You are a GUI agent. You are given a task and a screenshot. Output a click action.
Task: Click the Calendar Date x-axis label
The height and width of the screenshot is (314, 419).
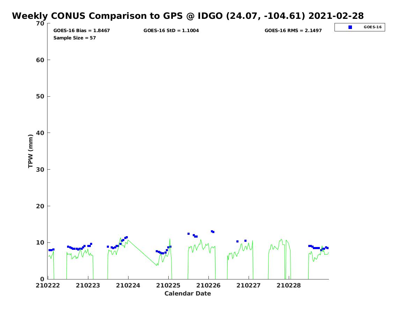click(x=188, y=294)
